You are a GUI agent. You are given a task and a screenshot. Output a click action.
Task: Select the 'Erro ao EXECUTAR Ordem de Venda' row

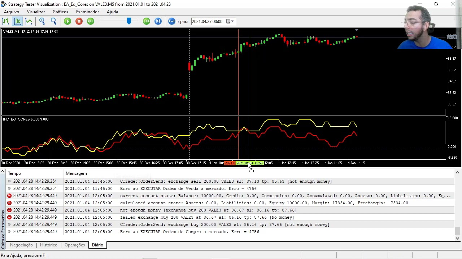230,188
